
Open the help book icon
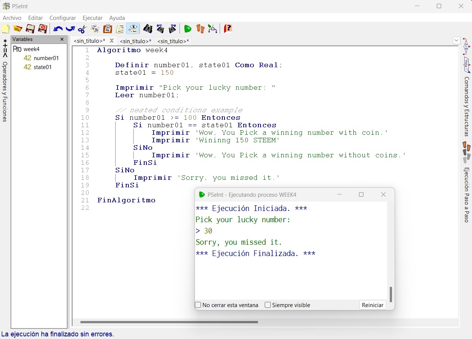click(x=228, y=29)
